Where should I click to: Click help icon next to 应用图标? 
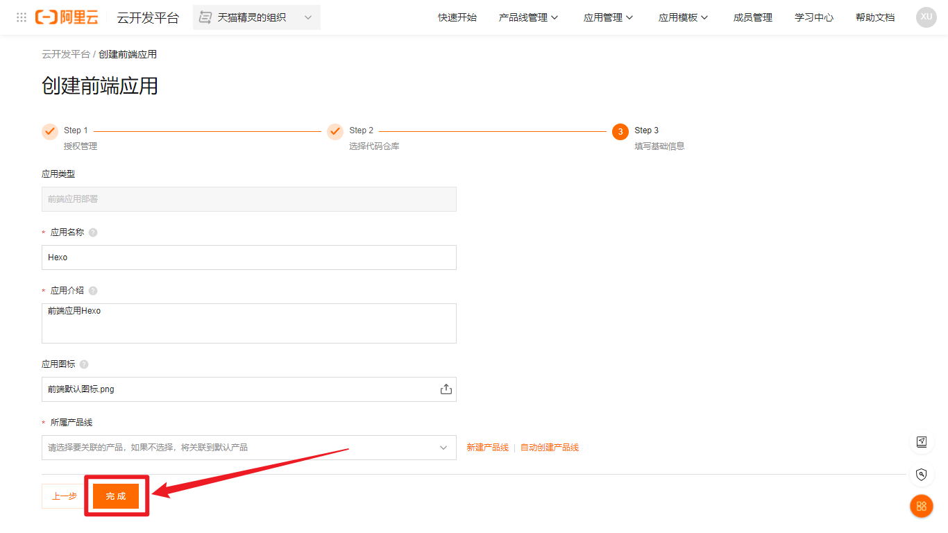pos(84,364)
